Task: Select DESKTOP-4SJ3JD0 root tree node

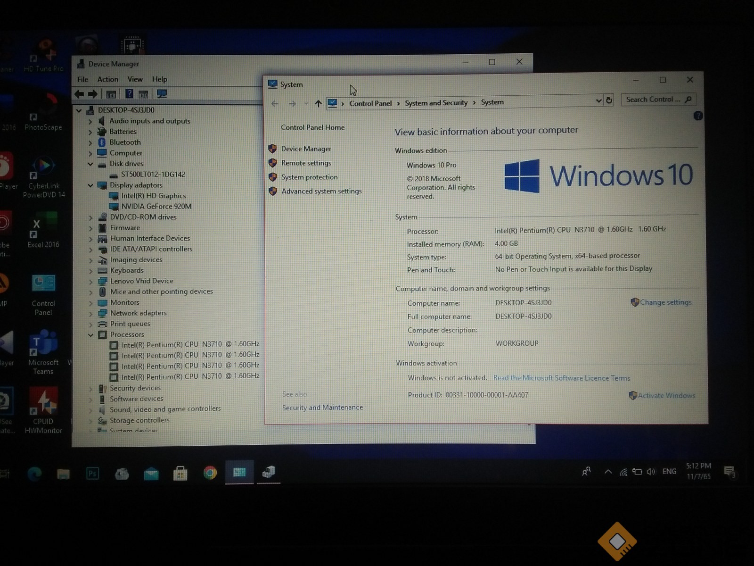Action: (126, 110)
